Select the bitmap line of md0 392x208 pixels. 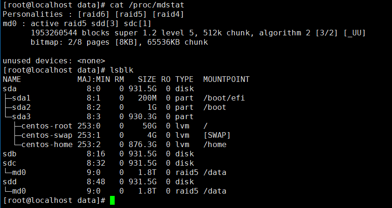[119, 42]
